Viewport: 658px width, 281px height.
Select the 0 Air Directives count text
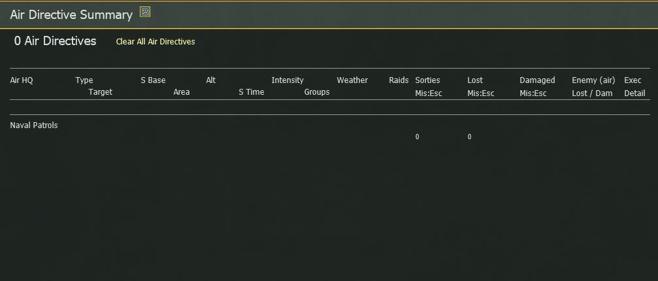coord(56,41)
